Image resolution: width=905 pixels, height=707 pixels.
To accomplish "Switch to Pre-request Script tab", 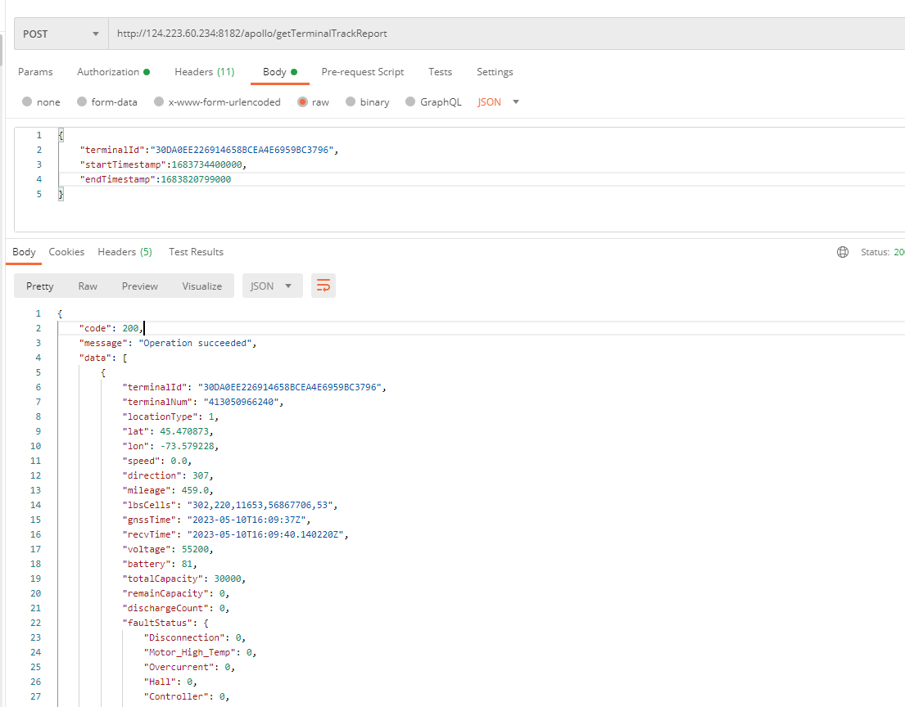I will 362,72.
